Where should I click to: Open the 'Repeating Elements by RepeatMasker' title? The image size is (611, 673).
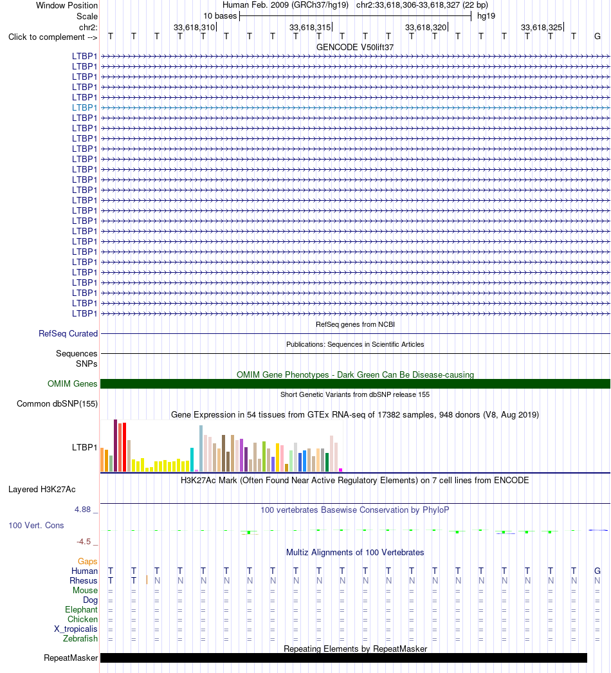(355, 649)
